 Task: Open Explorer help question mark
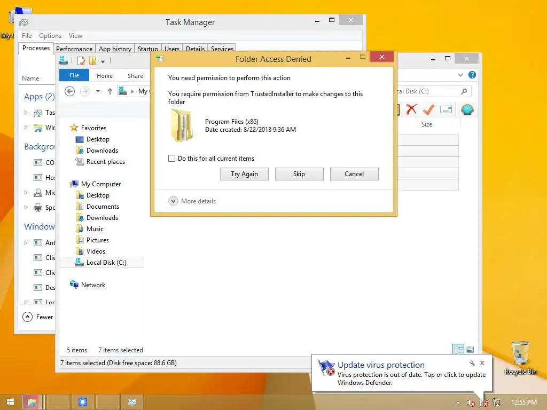pyautogui.click(x=472, y=75)
